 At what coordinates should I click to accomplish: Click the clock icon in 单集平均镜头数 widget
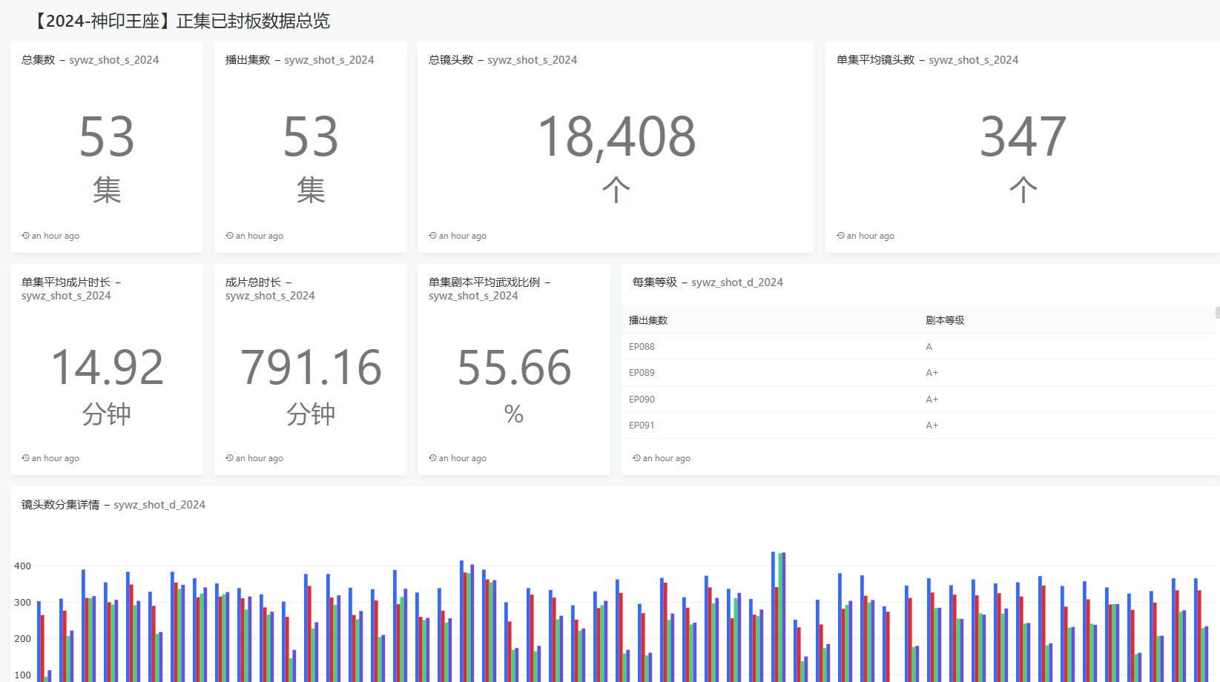coord(840,236)
